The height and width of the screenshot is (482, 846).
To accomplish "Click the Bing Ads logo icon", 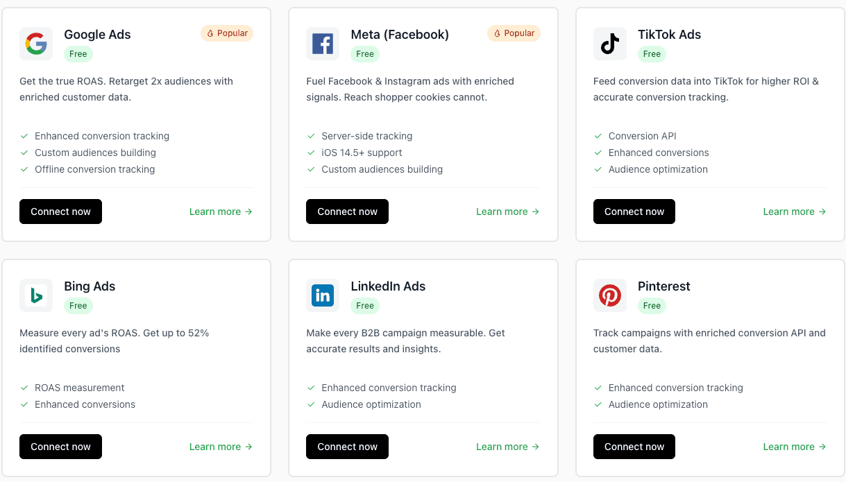I will pyautogui.click(x=35, y=295).
